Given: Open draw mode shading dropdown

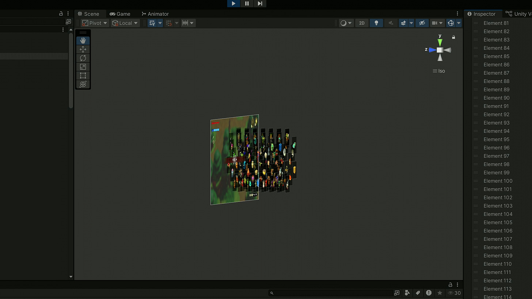Looking at the screenshot, I should click(x=346, y=23).
